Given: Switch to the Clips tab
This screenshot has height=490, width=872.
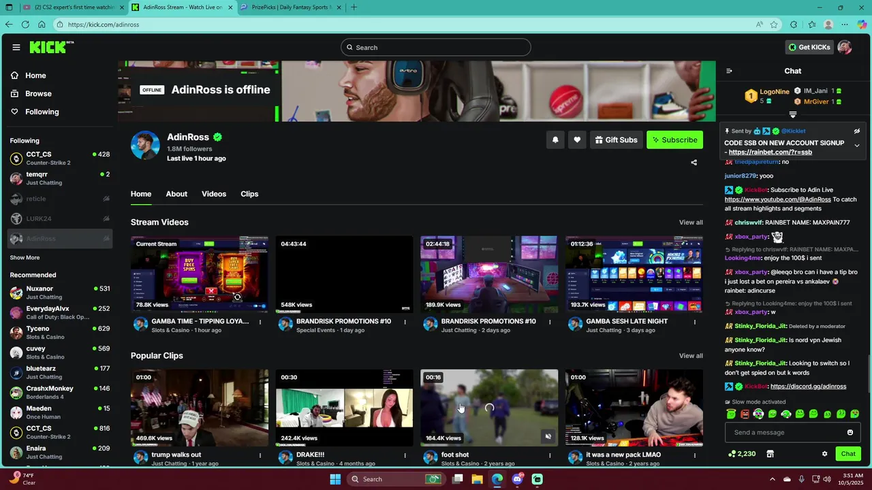Looking at the screenshot, I should pos(249,194).
